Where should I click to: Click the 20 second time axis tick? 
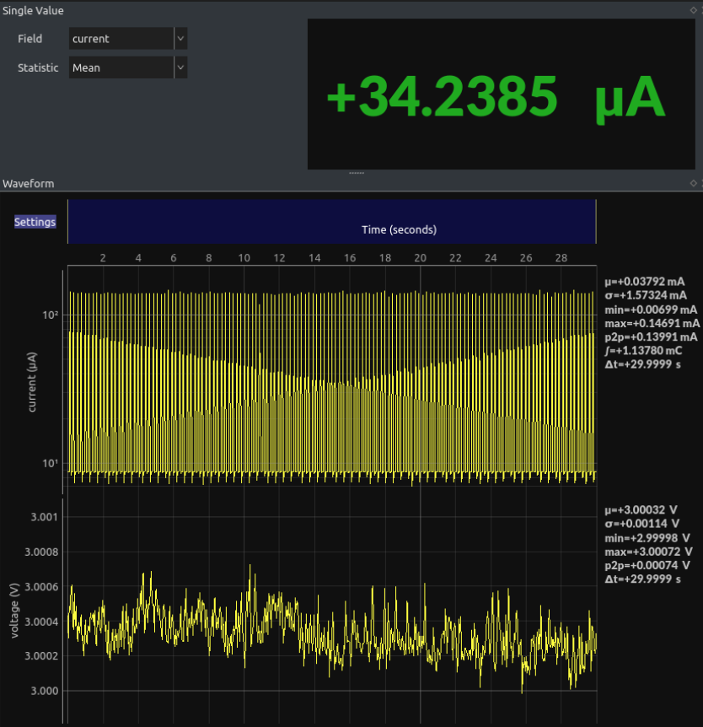click(x=420, y=257)
